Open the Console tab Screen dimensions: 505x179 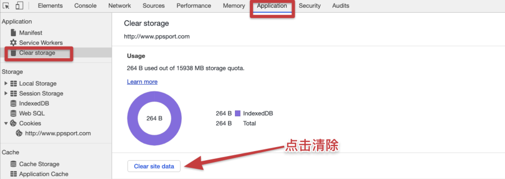[85, 6]
